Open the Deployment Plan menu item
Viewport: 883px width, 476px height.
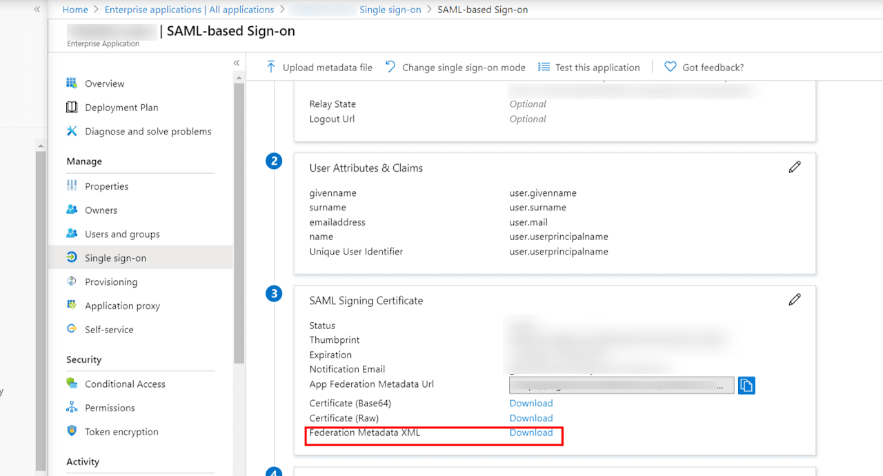(x=121, y=108)
